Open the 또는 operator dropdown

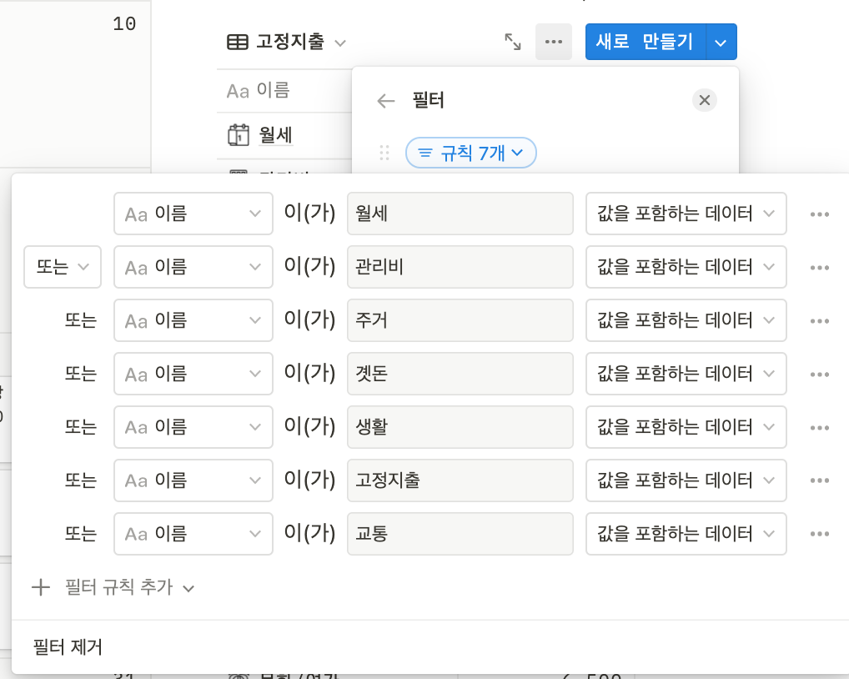click(x=63, y=267)
